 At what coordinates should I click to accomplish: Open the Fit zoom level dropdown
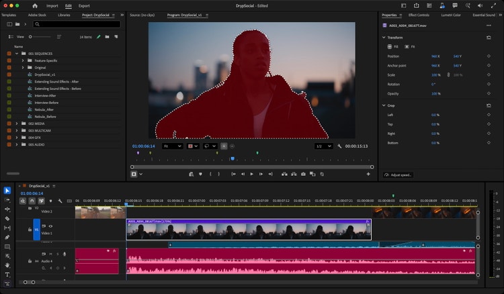[x=172, y=146]
